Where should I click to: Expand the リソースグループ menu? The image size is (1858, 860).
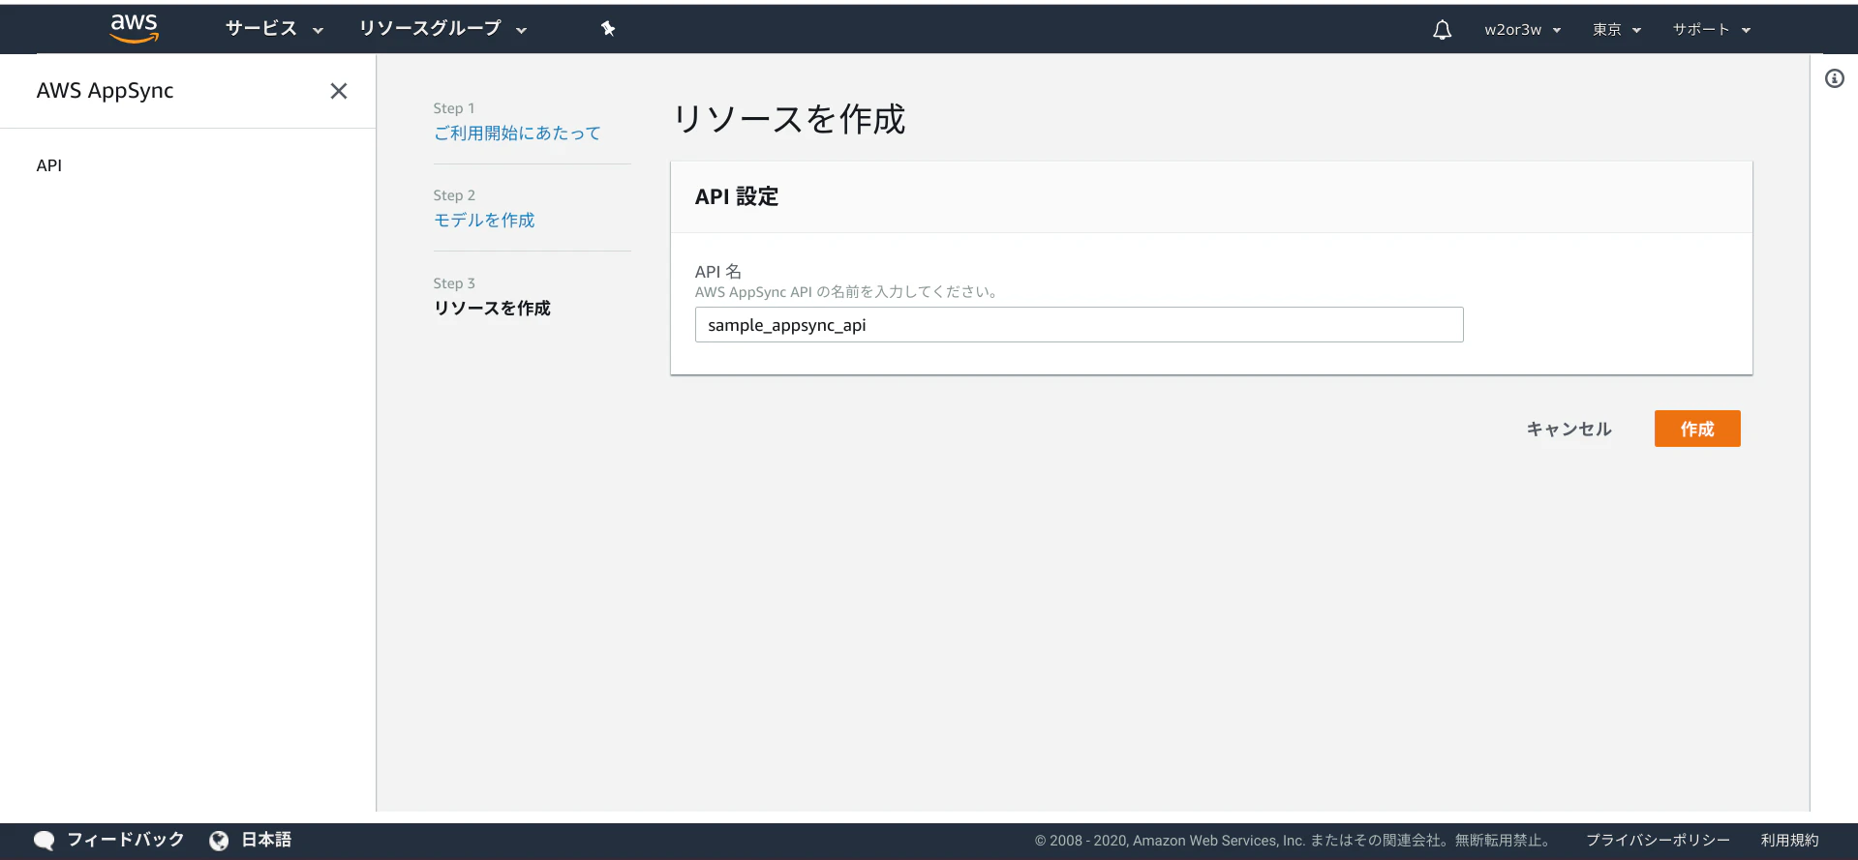442,29
